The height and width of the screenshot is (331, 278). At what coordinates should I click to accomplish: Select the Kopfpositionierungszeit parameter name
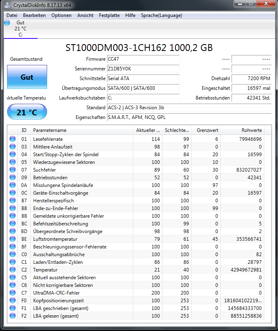click(58, 301)
